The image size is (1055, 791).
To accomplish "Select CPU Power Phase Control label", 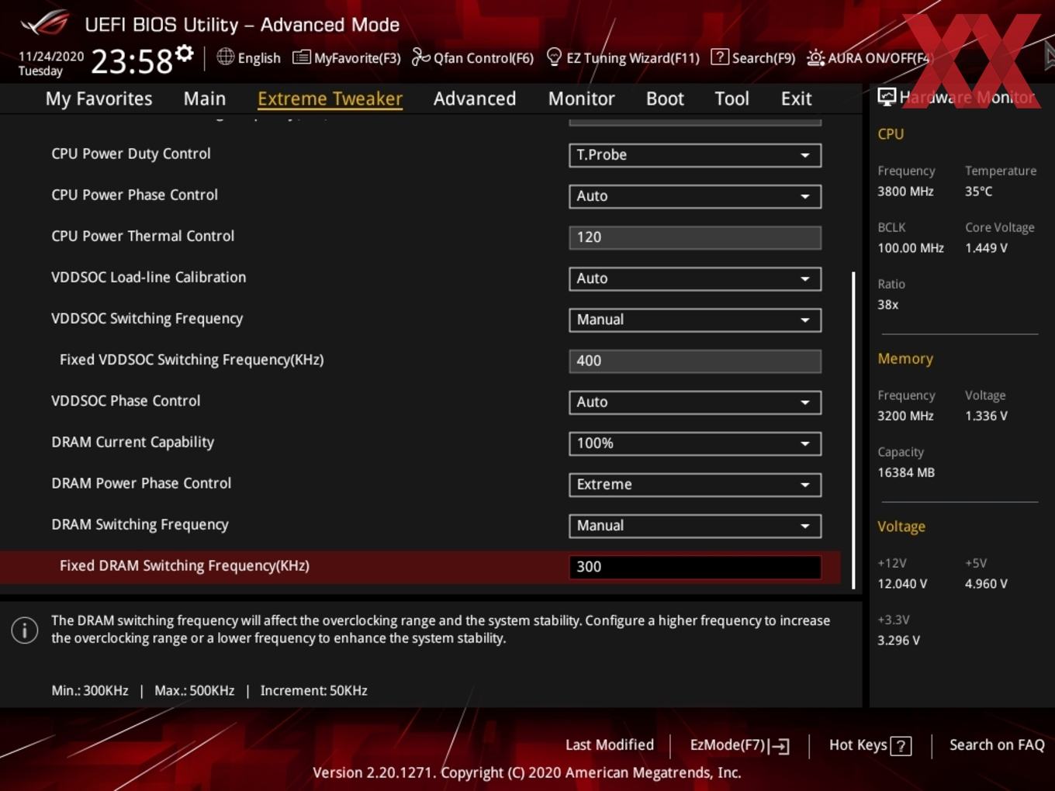I will pyautogui.click(x=134, y=195).
